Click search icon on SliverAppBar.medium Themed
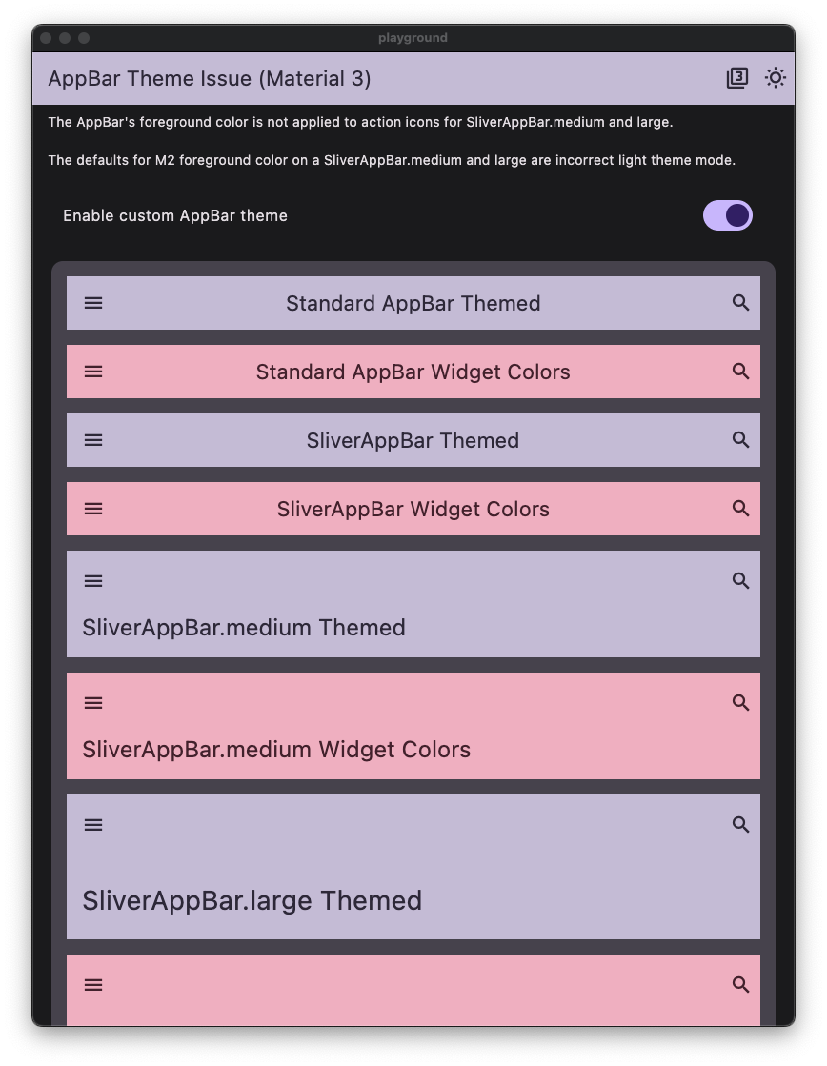The image size is (827, 1066). click(740, 580)
